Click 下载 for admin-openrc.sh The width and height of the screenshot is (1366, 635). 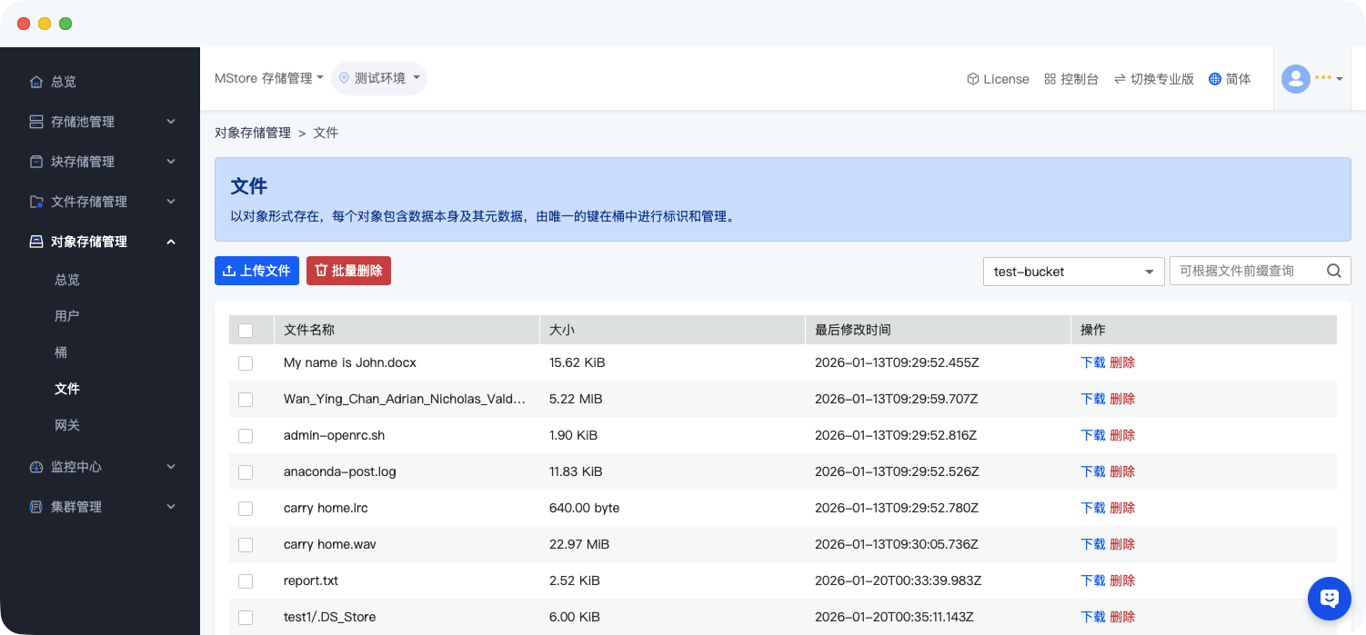[1092, 435]
